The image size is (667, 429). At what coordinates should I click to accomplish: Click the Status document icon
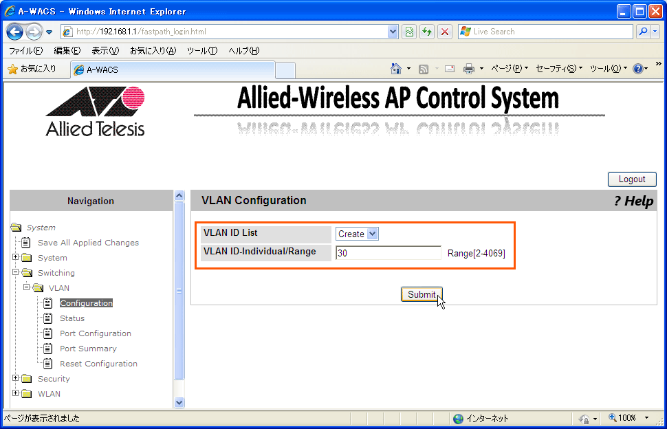click(x=48, y=318)
